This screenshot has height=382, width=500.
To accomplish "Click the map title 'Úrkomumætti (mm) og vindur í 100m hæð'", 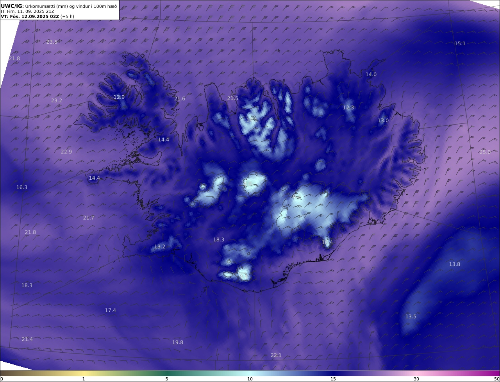I will click(x=71, y=6).
